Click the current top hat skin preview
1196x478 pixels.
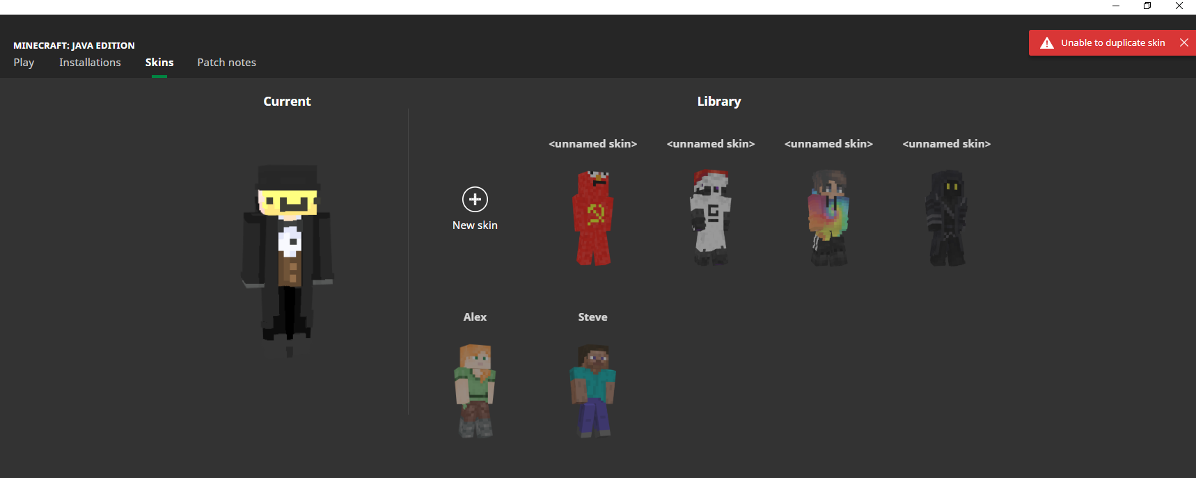288,257
